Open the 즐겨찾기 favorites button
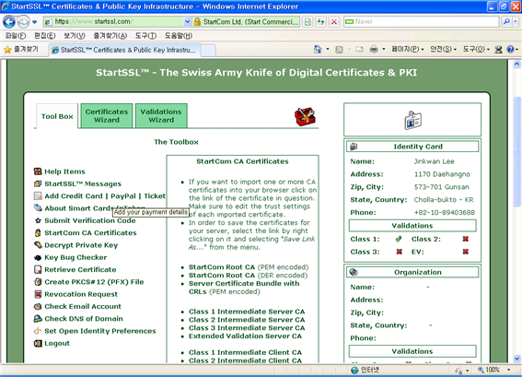The height and width of the screenshot is (377, 522). tap(21, 50)
